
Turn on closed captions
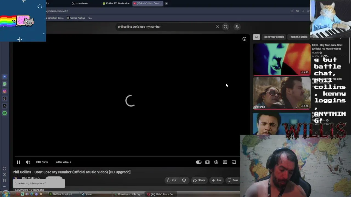click(208, 162)
